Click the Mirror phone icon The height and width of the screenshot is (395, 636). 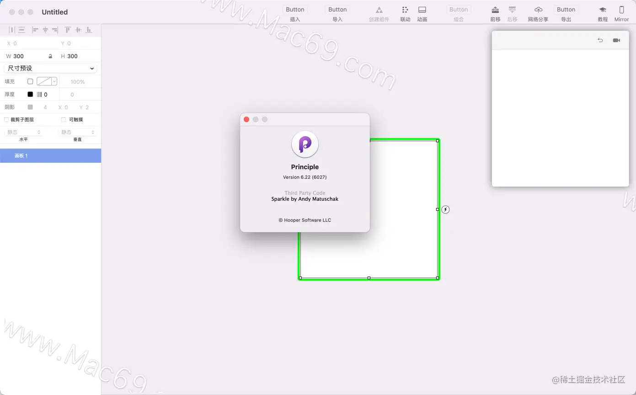pyautogui.click(x=621, y=10)
